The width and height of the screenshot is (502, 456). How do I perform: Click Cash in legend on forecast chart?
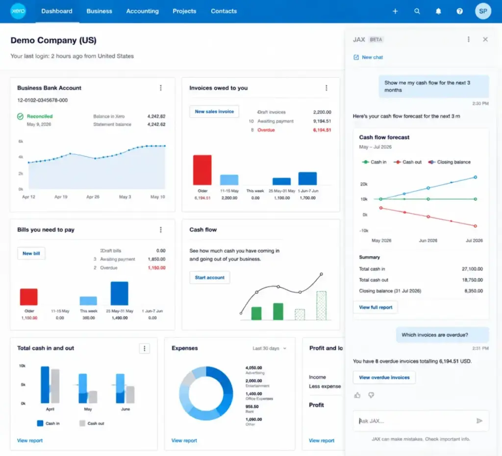coord(374,162)
